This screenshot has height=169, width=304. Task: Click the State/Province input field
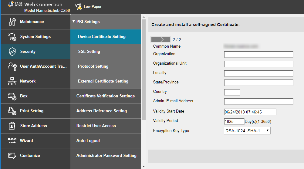(258, 83)
